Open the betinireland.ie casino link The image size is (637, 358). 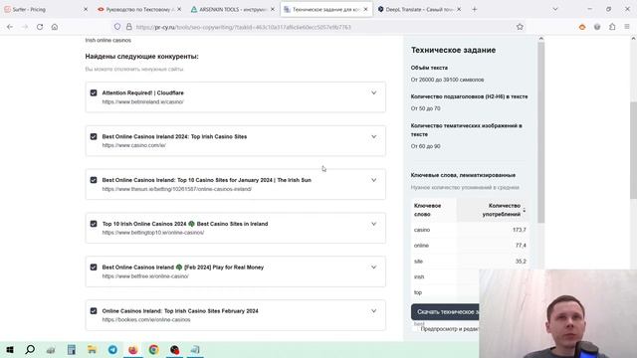[x=142, y=101]
